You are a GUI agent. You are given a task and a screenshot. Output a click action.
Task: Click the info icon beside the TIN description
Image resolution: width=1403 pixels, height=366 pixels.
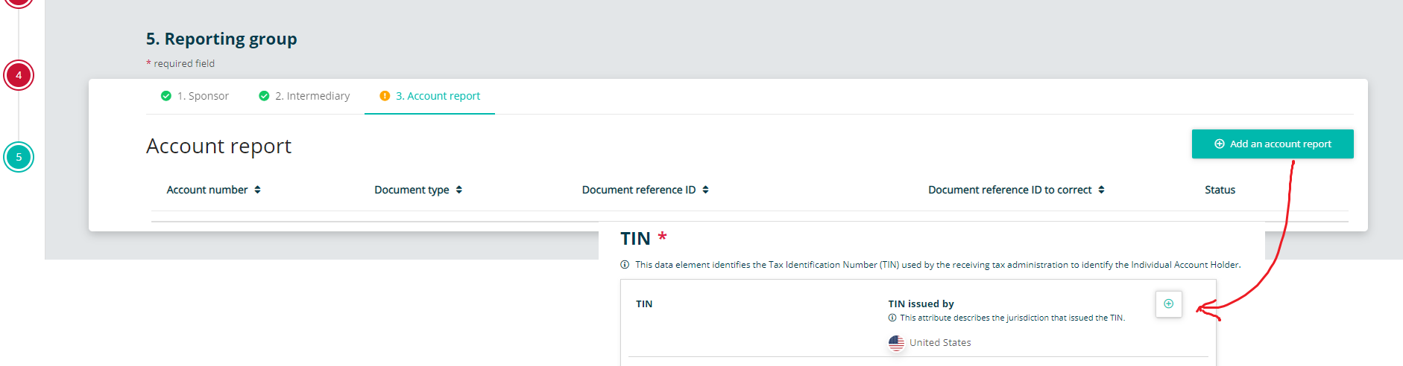tap(625, 265)
